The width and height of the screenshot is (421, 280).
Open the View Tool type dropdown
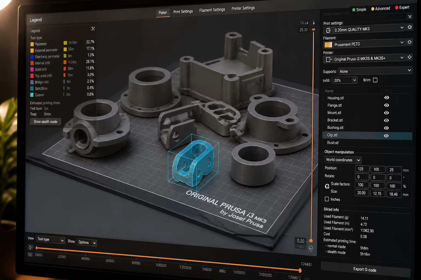pyautogui.click(x=50, y=240)
